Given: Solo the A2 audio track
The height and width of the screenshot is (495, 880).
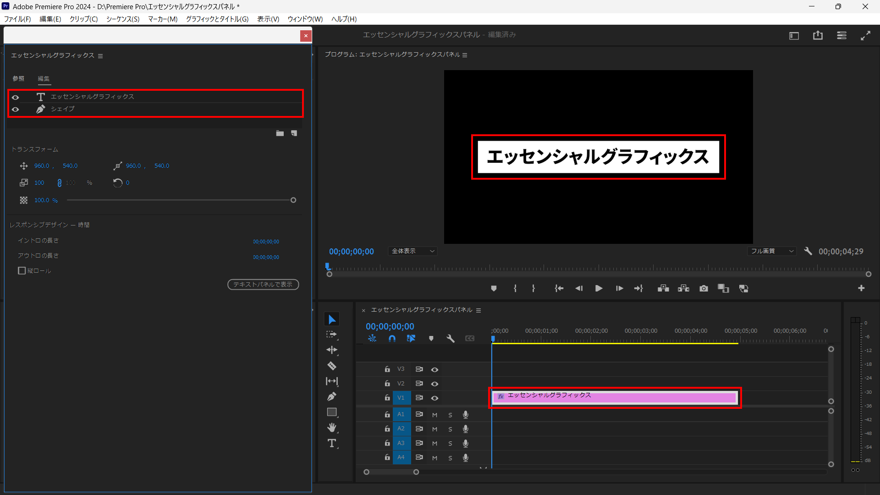Looking at the screenshot, I should pos(450,429).
